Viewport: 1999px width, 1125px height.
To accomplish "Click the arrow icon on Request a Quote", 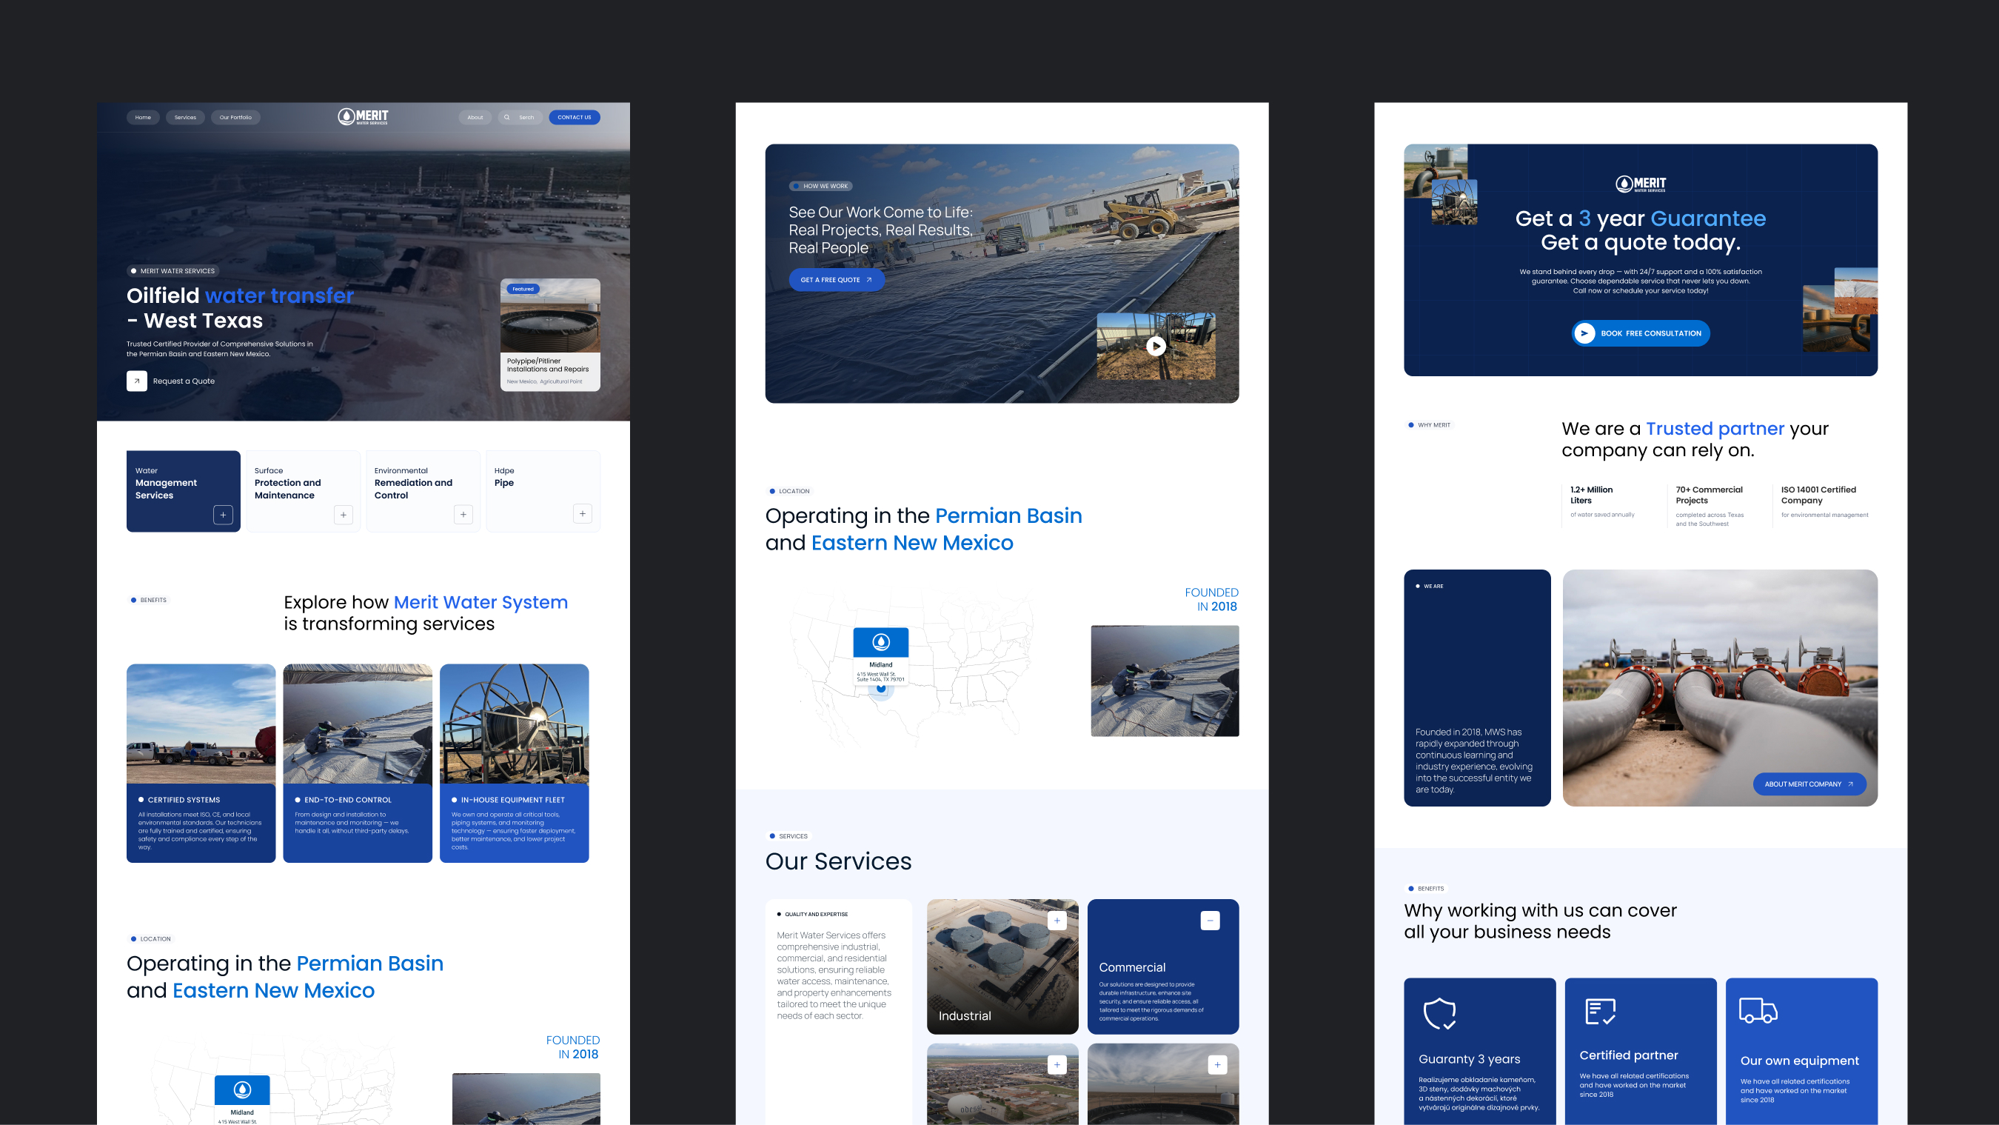I will pos(136,381).
